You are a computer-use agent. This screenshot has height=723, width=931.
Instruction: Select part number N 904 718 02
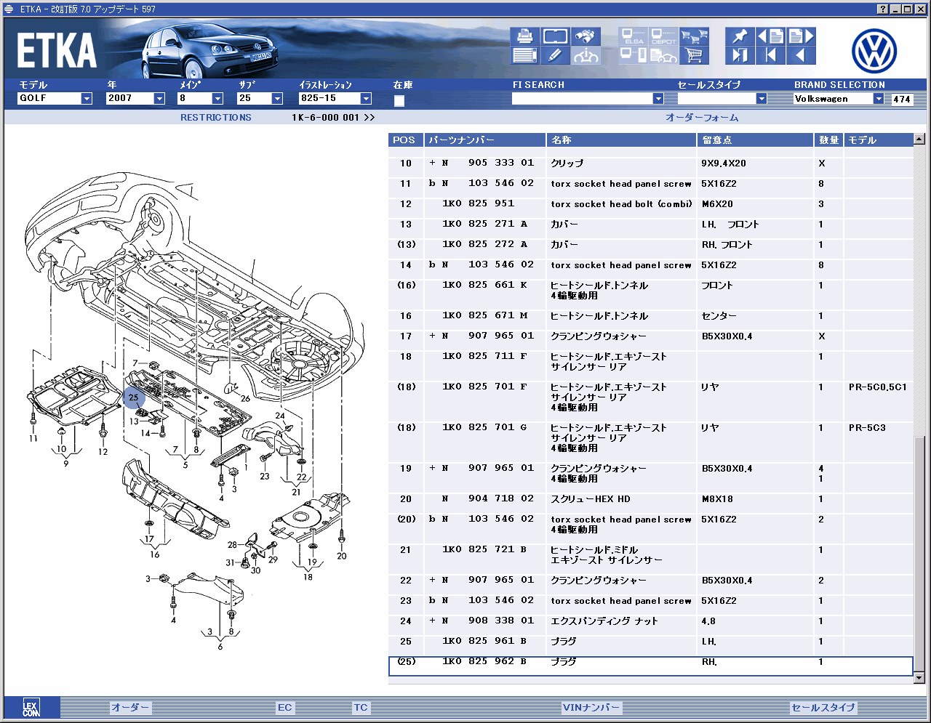pyautogui.click(x=488, y=499)
